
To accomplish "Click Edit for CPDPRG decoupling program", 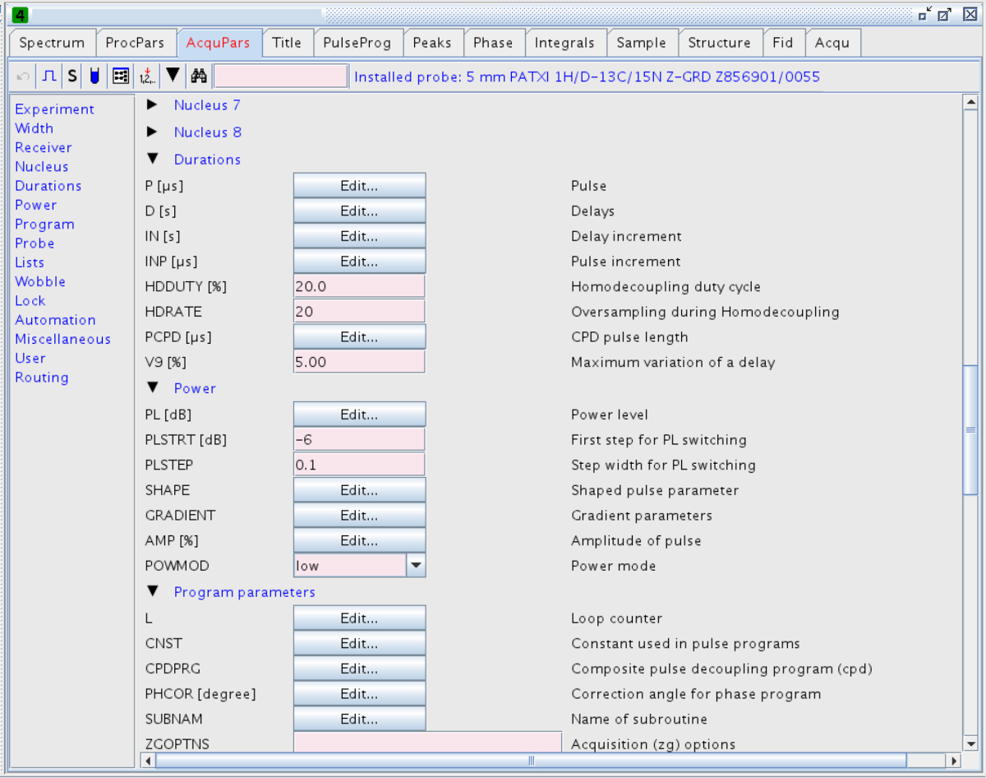I will [x=359, y=669].
